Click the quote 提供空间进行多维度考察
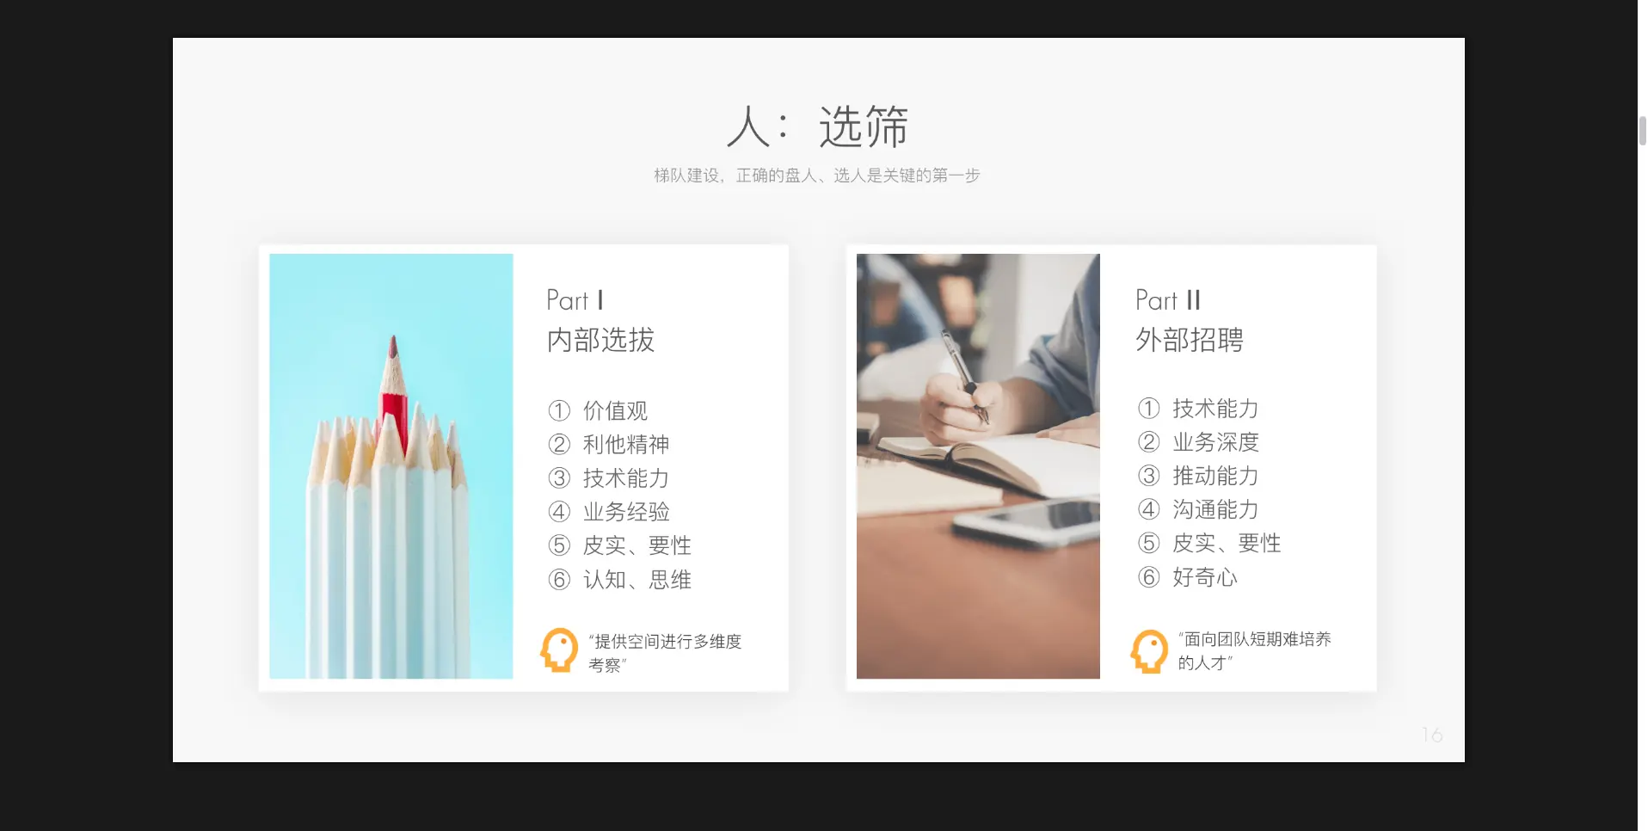Viewport: 1648px width, 831px height. pos(665,653)
